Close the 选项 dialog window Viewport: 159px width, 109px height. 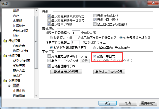coord(153,3)
